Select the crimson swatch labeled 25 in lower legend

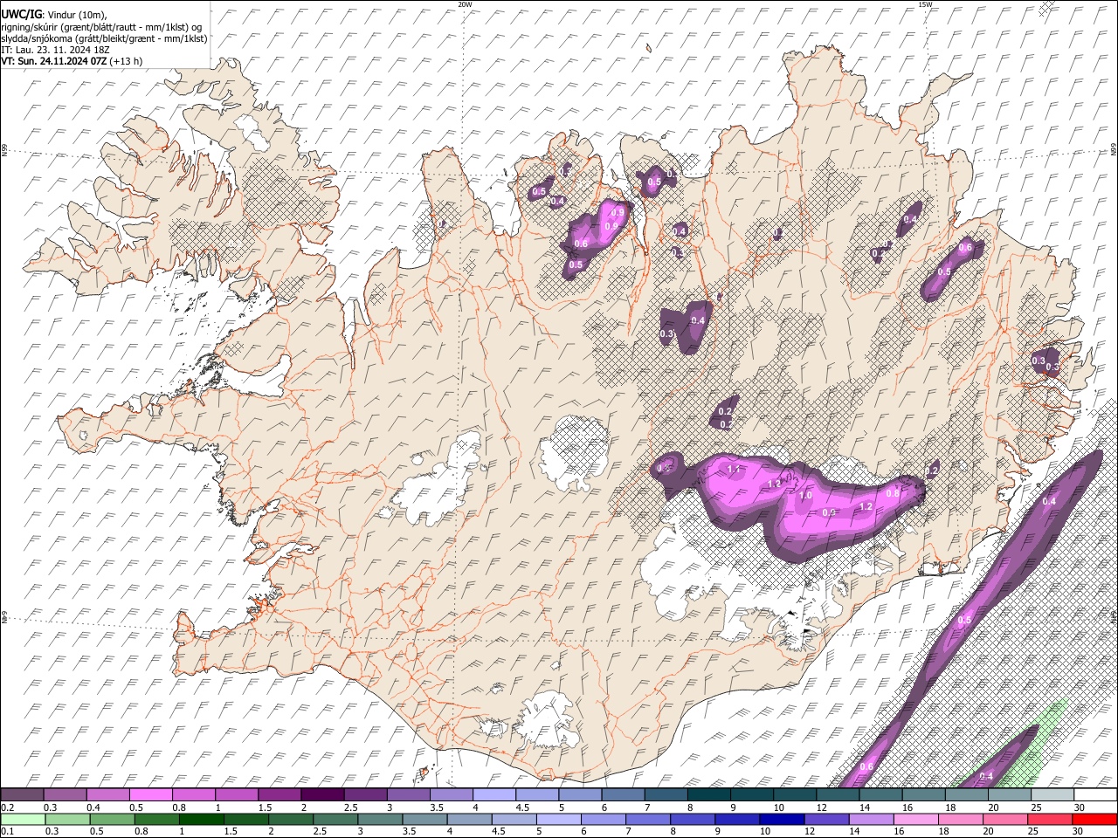[1051, 819]
